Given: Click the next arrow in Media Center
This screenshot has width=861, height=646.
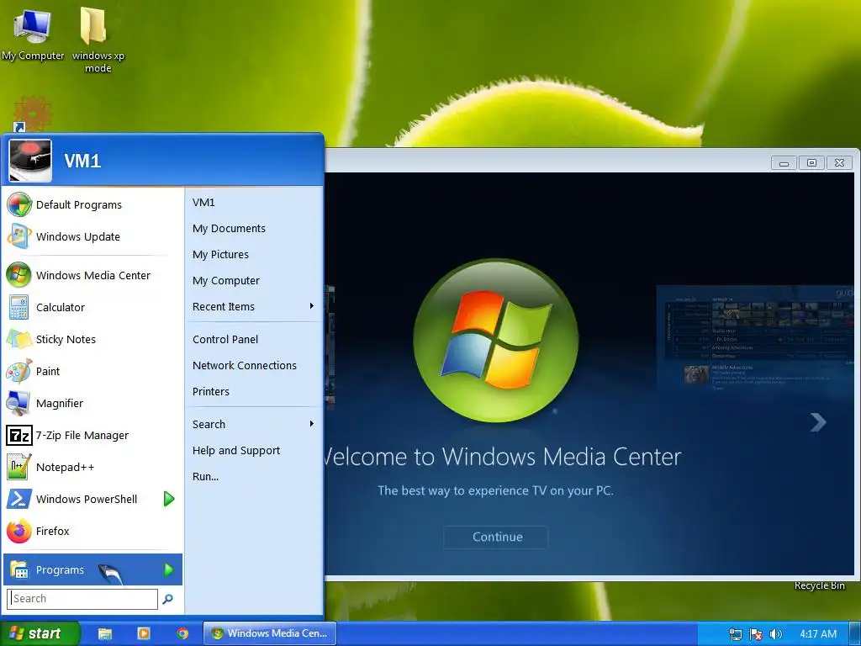Looking at the screenshot, I should (x=818, y=422).
